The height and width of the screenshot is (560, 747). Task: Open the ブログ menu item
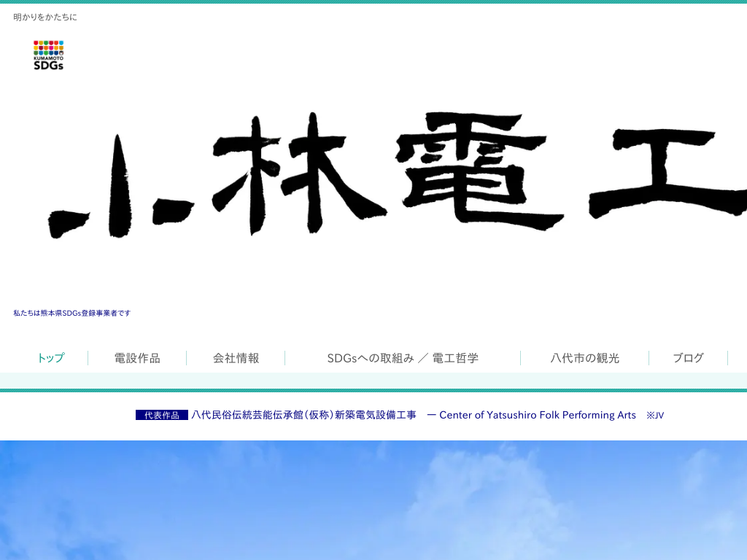coord(688,358)
